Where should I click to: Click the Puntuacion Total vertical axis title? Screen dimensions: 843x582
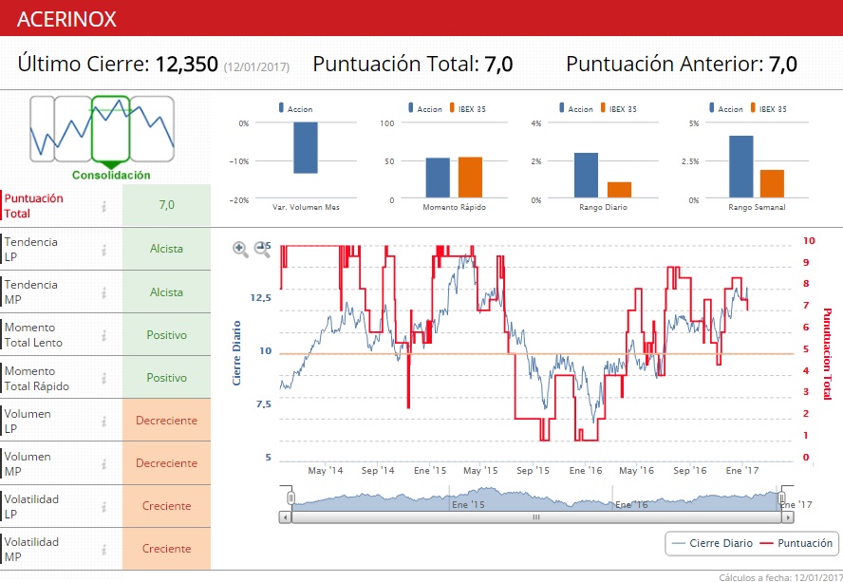(827, 354)
